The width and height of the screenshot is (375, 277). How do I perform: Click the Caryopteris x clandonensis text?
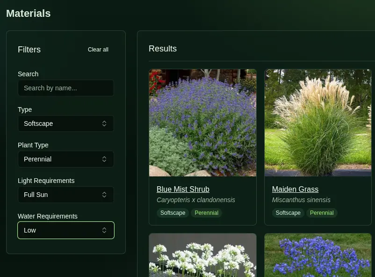195,200
